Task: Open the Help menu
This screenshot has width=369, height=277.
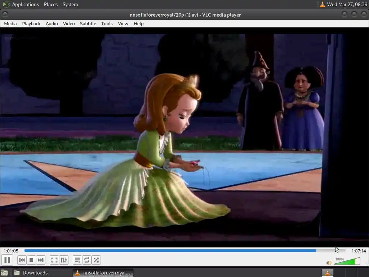Action: [x=139, y=23]
